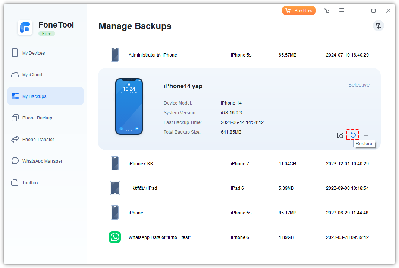Restore the iPhone14 yap backup
399x268 pixels.
(x=353, y=135)
